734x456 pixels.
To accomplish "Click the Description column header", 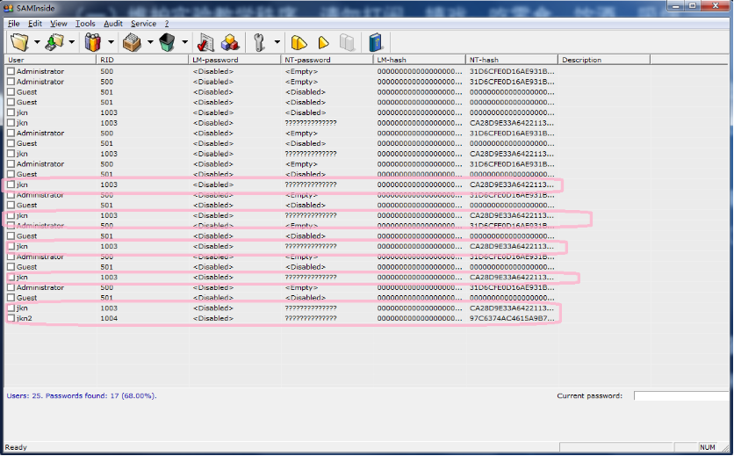I will [x=604, y=60].
